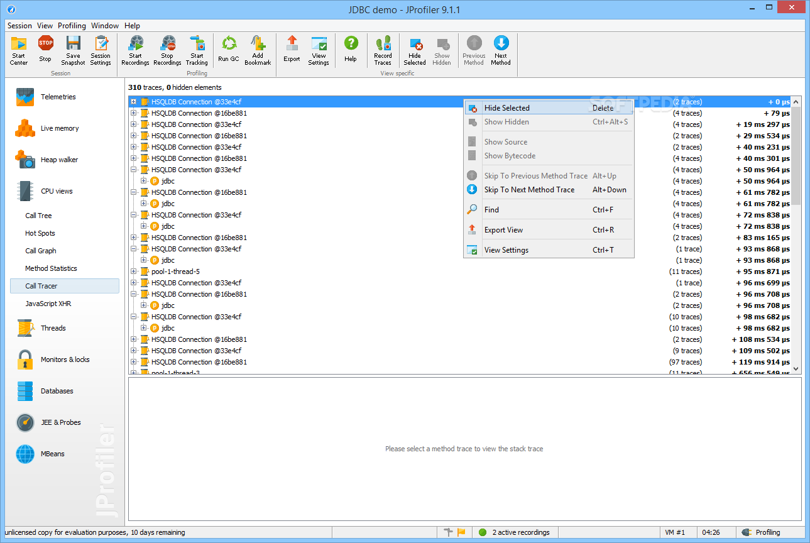
Task: Select the Call Tracer view
Action: (65, 286)
